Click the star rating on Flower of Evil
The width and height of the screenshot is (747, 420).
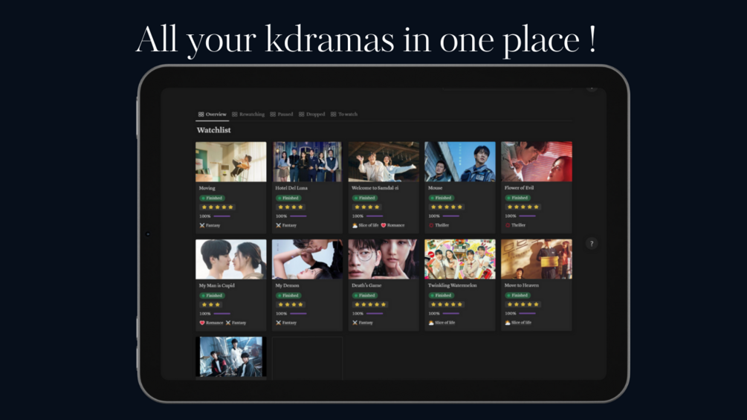click(x=523, y=207)
